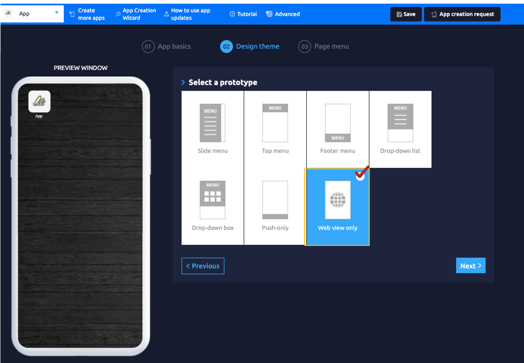The height and width of the screenshot is (363, 524).
Task: Click the Web view only globe icon
Action: pyautogui.click(x=338, y=200)
